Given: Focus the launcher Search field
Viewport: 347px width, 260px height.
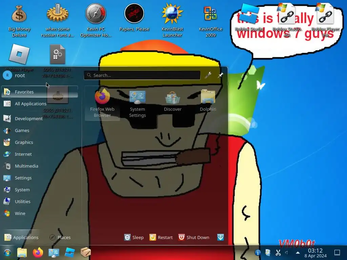Looking at the screenshot, I should click(142, 75).
